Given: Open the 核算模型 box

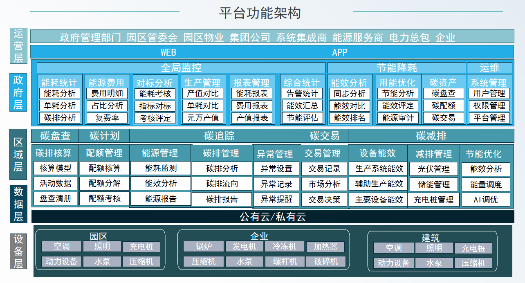Looking at the screenshot, I should [x=55, y=168].
